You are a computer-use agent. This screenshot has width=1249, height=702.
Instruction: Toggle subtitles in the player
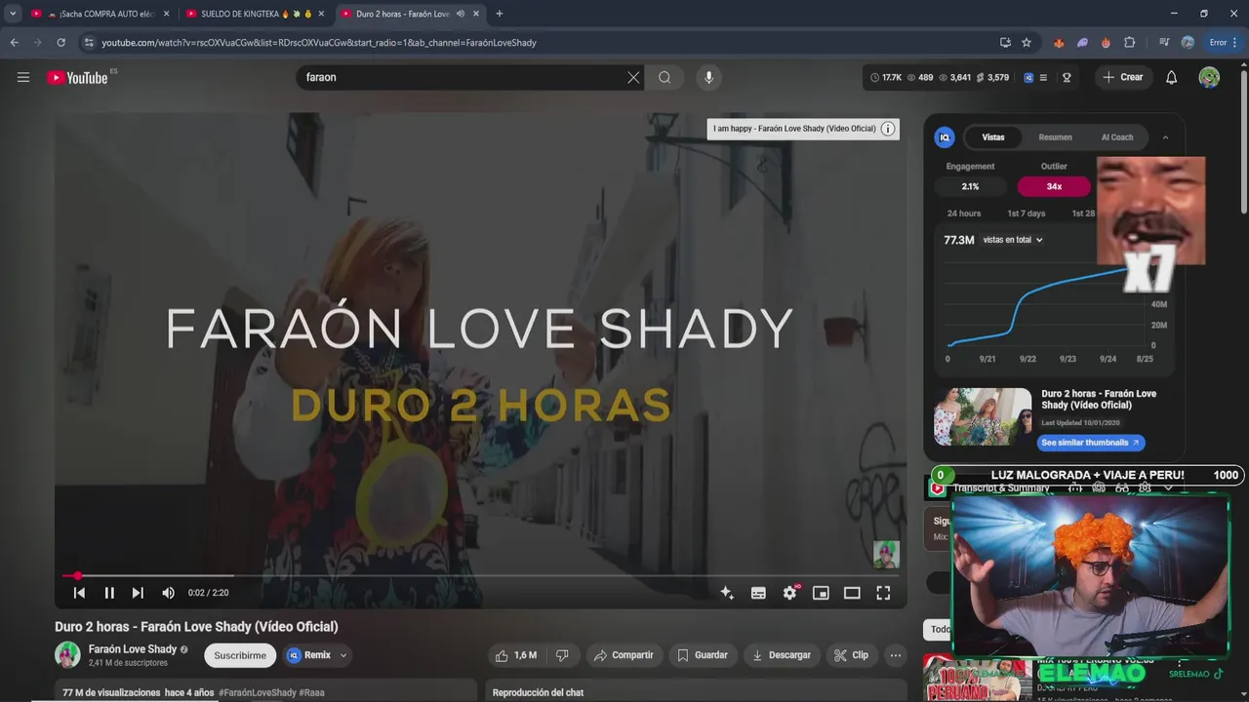tap(758, 593)
